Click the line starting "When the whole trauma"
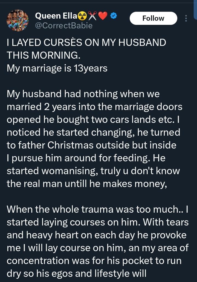The width and height of the screenshot is (197, 282). (97, 209)
